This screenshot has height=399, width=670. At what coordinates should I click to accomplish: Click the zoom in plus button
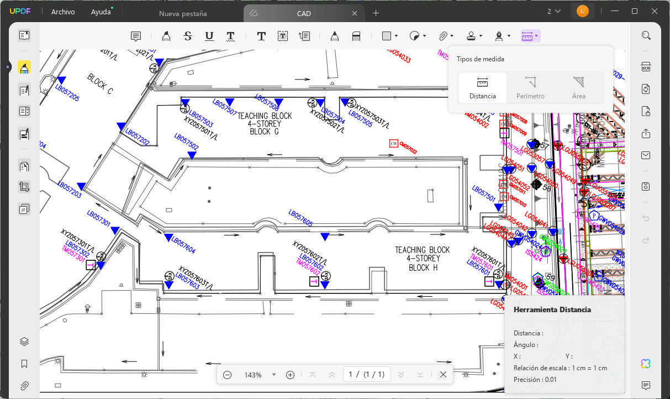(x=291, y=375)
